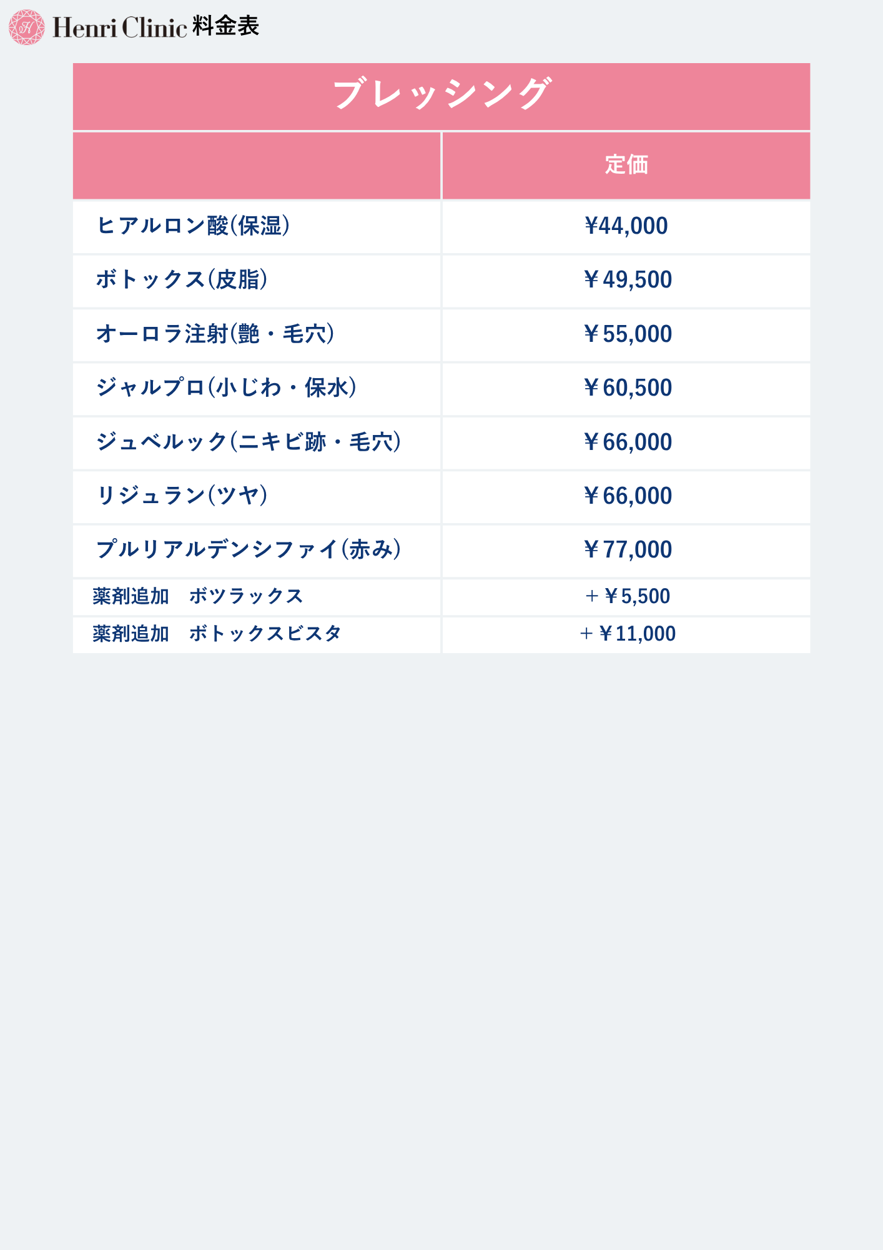
Task: Select the ボトックス(皮脂) treatment row
Action: point(182,279)
